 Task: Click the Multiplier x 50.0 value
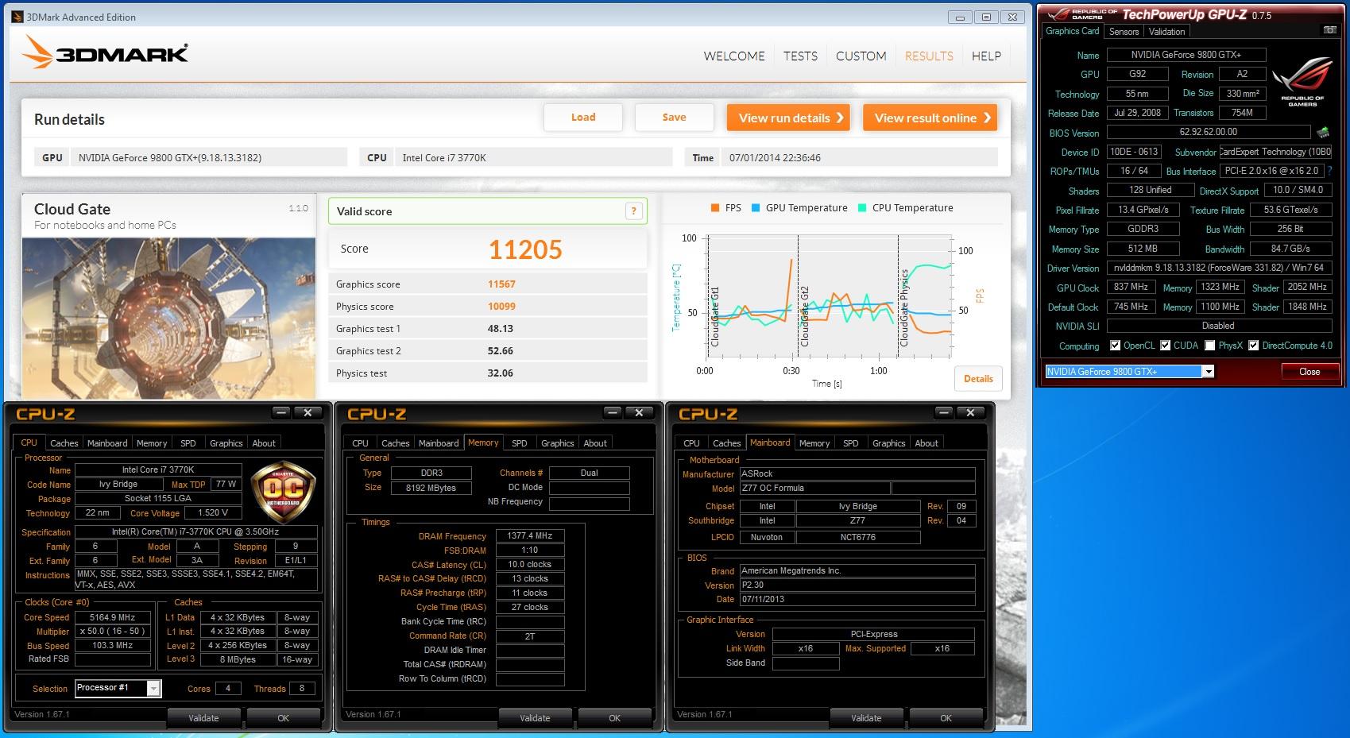[112, 632]
